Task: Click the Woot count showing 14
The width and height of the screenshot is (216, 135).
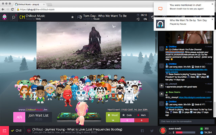Action: pyautogui.click(x=113, y=120)
